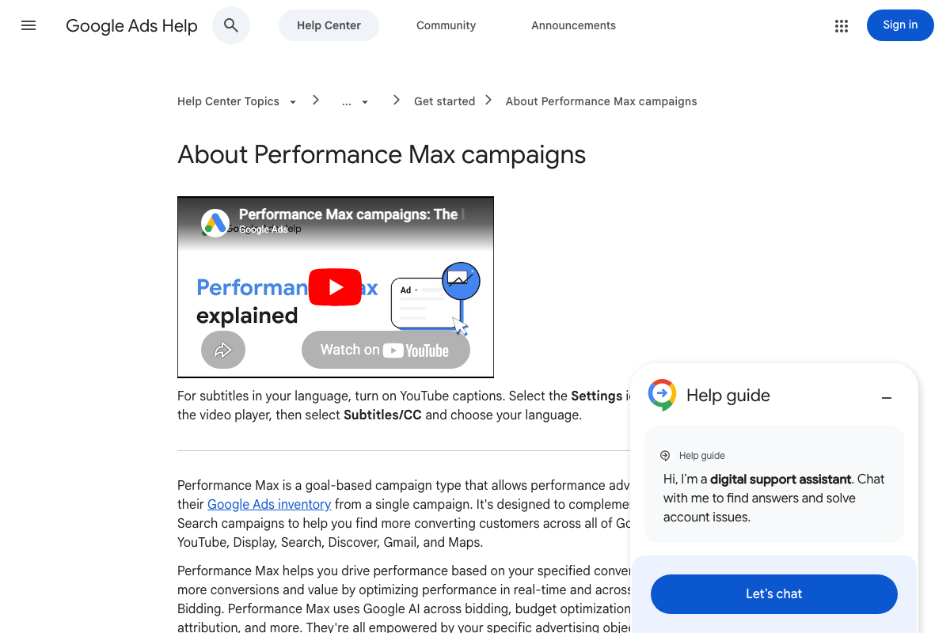Switch to the Community section
The image size is (950, 633).
coord(446,25)
